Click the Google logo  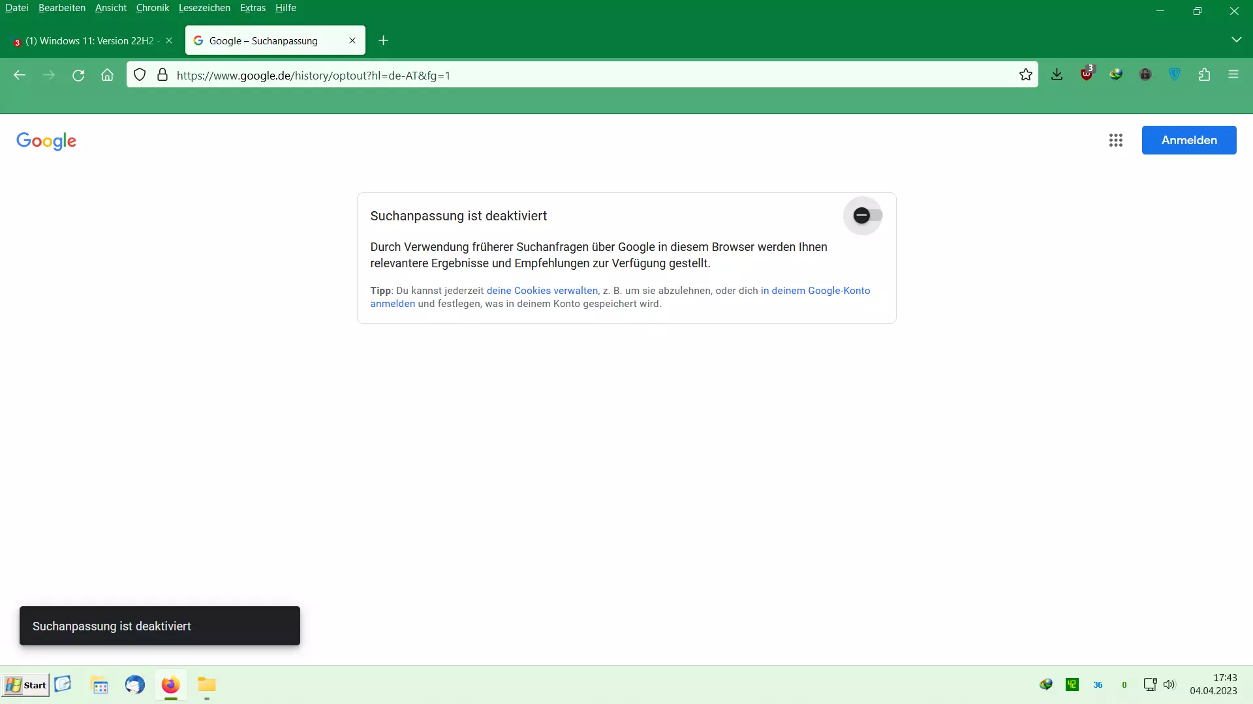(46, 141)
